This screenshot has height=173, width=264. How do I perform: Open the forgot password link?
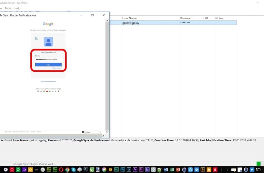57,68
